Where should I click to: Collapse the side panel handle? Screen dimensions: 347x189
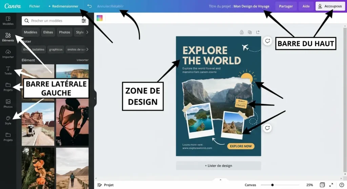(x=95, y=98)
